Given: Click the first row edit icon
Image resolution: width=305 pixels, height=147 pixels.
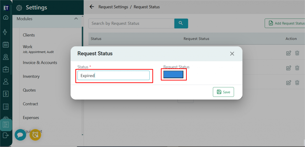Looking at the screenshot, I should [x=288, y=53].
